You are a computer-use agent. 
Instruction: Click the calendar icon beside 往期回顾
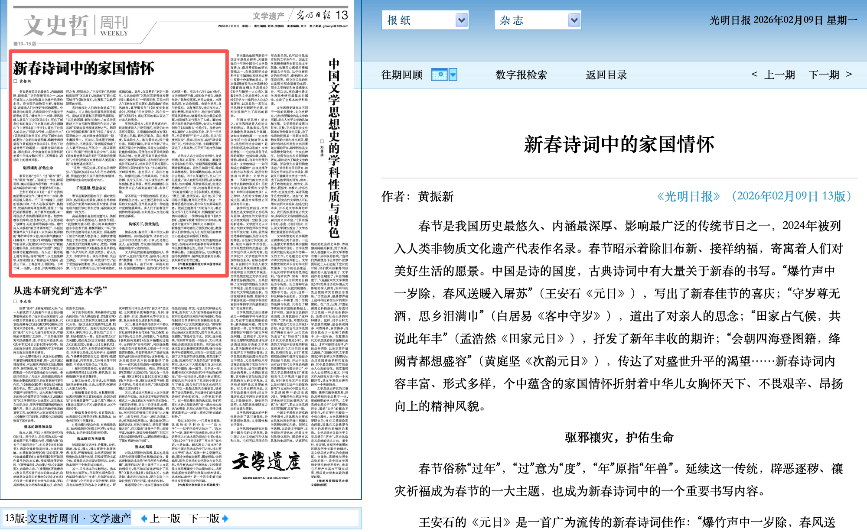pos(439,75)
